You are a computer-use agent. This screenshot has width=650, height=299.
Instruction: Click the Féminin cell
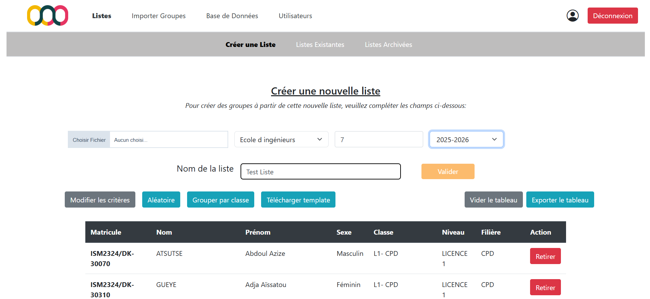(x=348, y=285)
